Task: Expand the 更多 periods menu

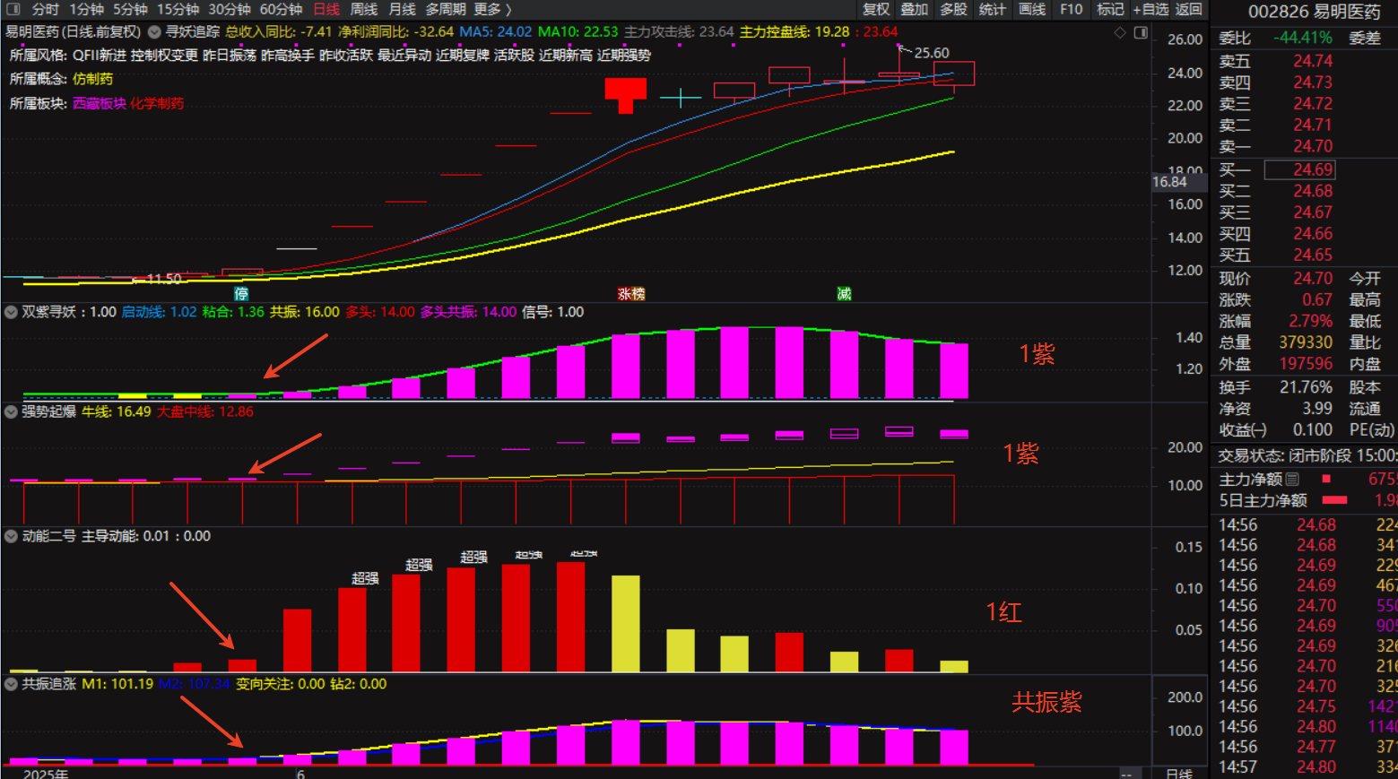Action: (492, 9)
